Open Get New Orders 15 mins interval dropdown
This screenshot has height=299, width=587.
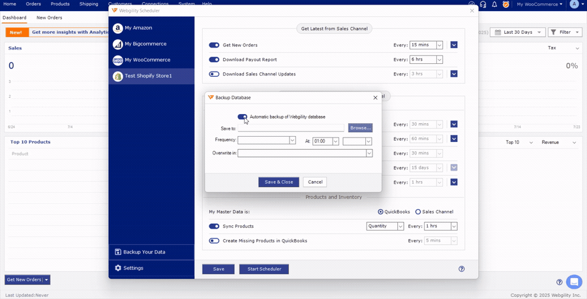(427, 45)
